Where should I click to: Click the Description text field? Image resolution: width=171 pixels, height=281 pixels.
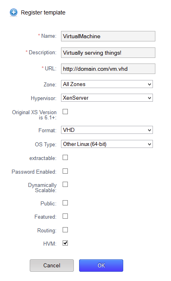point(108,53)
